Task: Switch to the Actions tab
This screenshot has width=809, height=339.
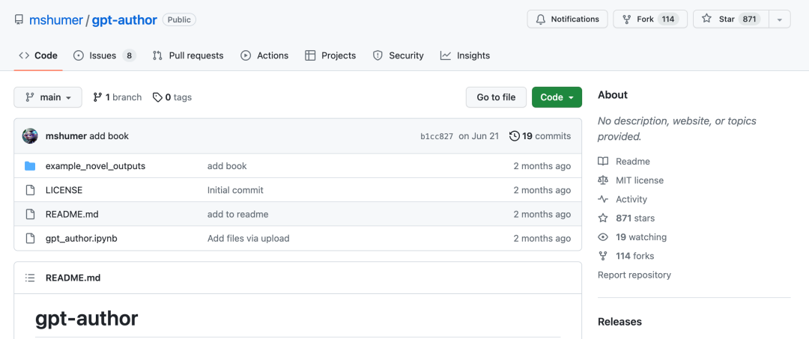Action: (264, 55)
